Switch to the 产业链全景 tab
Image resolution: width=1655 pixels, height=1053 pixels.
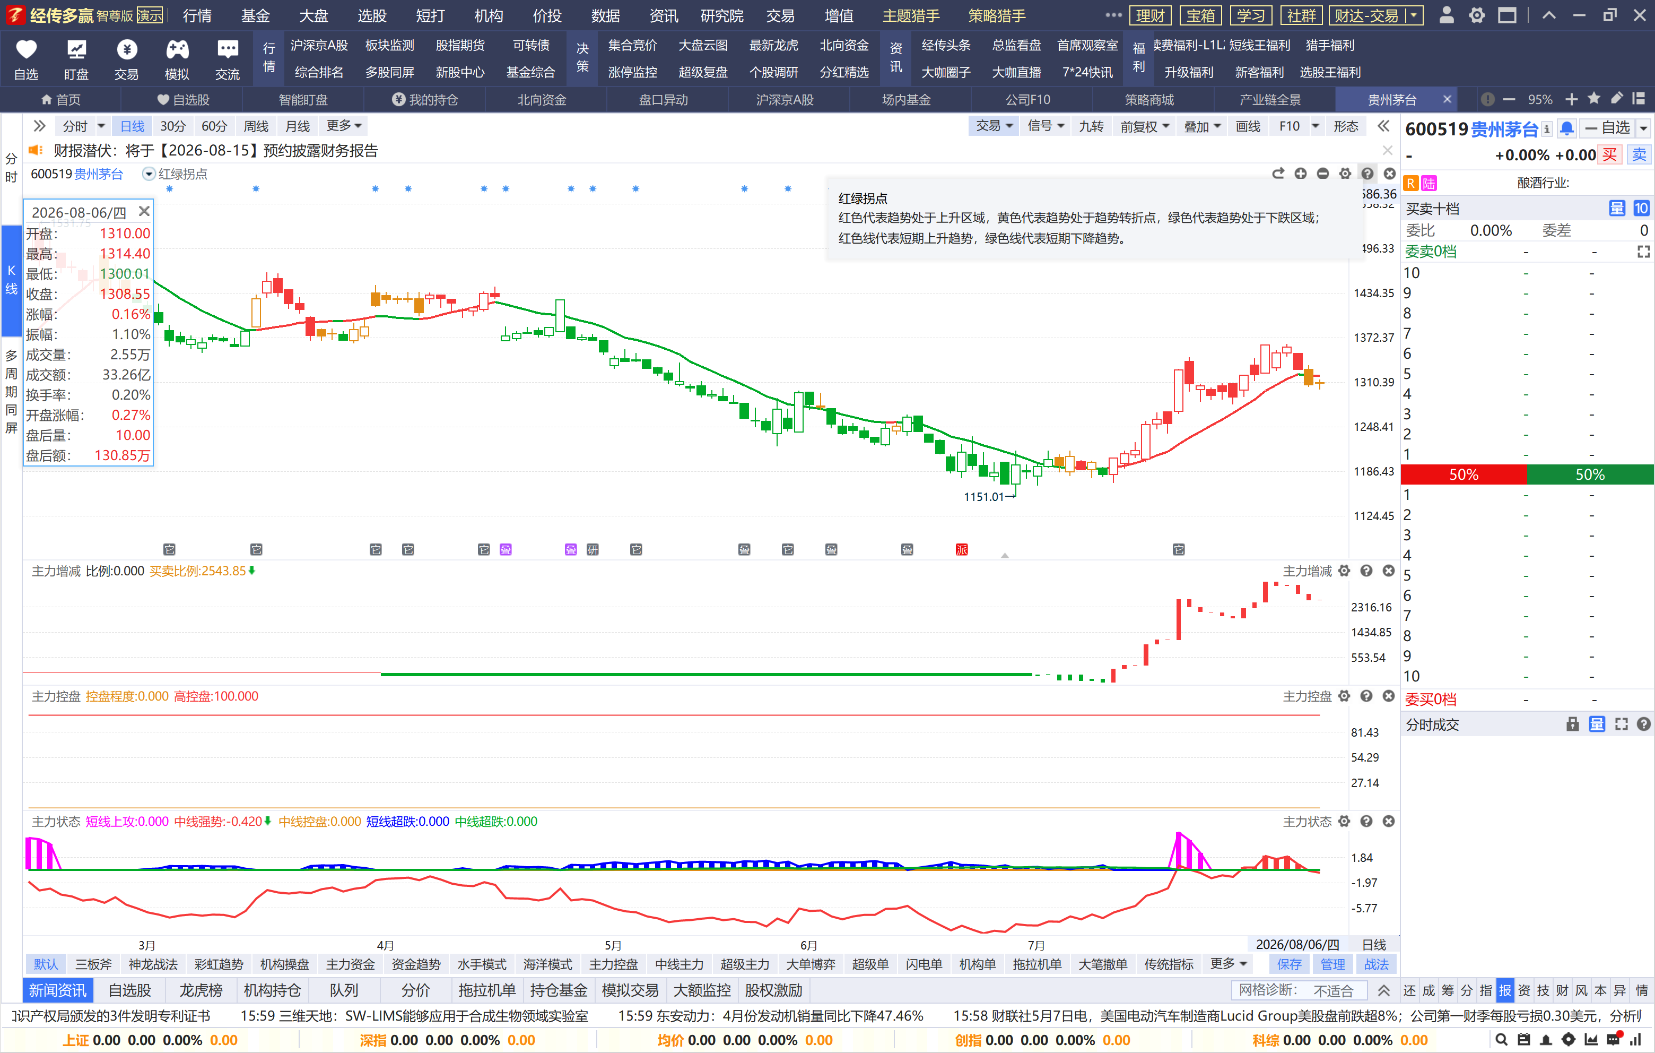click(1269, 100)
